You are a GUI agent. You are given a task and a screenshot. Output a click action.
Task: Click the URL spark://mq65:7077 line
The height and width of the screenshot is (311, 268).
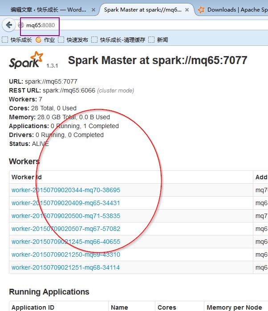[x=43, y=81]
